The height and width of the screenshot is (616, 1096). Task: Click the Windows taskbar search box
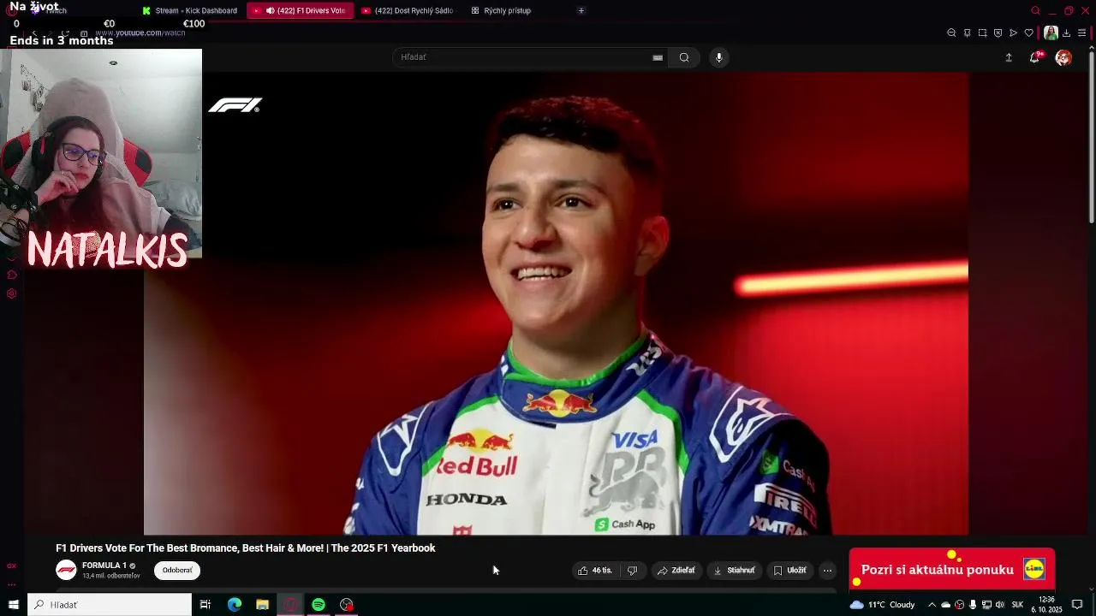110,605
